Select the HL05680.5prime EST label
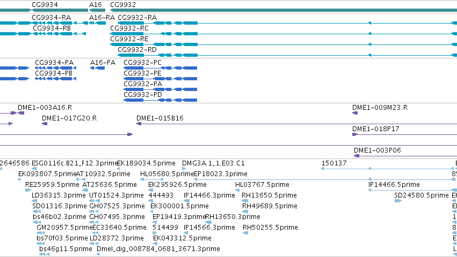Viewport: 457px width, 257px height. coord(167,174)
